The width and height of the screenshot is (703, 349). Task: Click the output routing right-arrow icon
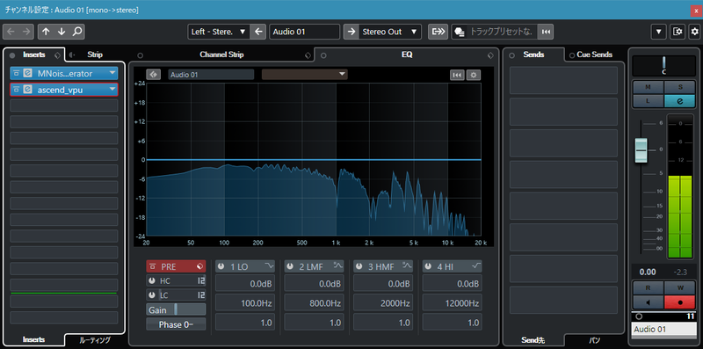click(351, 32)
